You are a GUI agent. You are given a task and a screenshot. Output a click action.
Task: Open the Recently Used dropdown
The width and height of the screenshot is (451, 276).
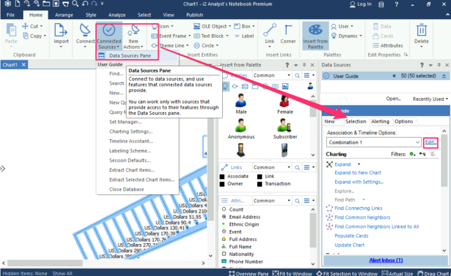click(x=429, y=98)
